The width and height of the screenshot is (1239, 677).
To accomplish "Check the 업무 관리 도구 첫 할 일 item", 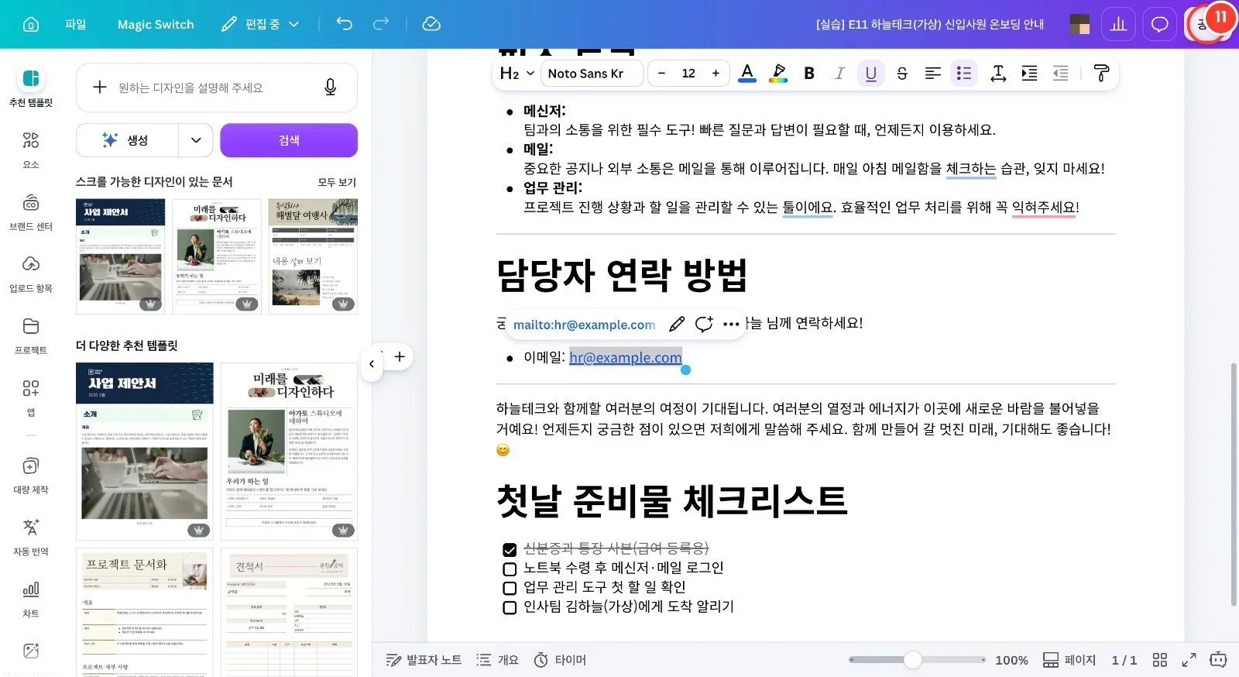I will click(510, 589).
